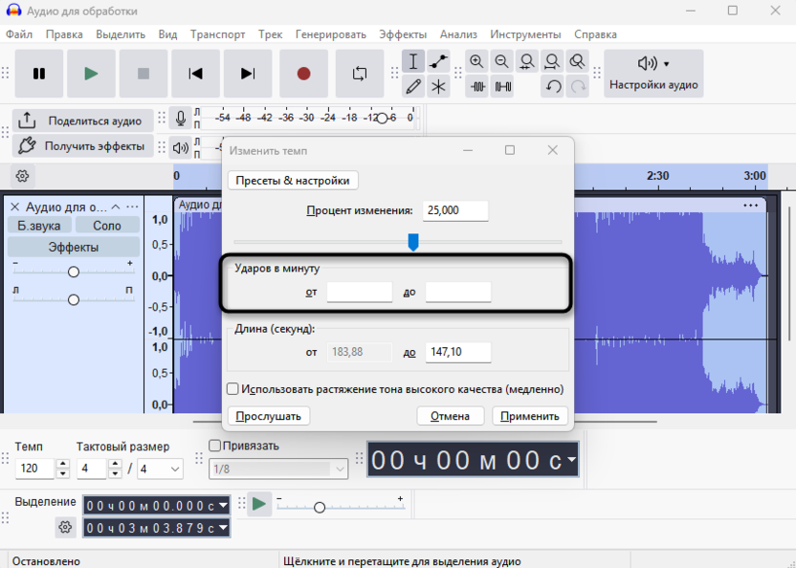Enable high quality stretching checkbox
Screen dimensions: 796x568
232,389
